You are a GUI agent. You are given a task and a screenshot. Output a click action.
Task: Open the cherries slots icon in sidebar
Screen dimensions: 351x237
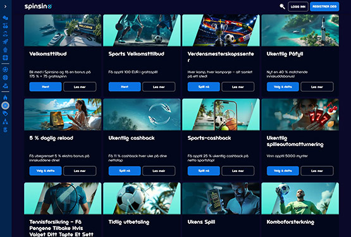coord(5,26)
